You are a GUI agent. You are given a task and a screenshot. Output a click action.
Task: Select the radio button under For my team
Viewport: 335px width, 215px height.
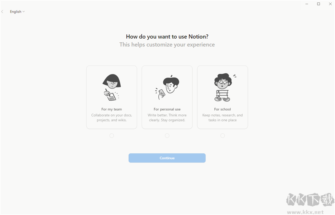tap(111, 135)
